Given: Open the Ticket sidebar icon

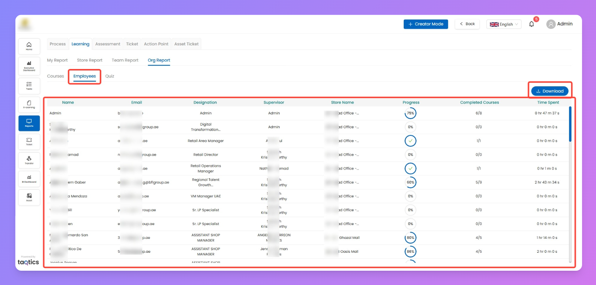Looking at the screenshot, I should [x=29, y=141].
